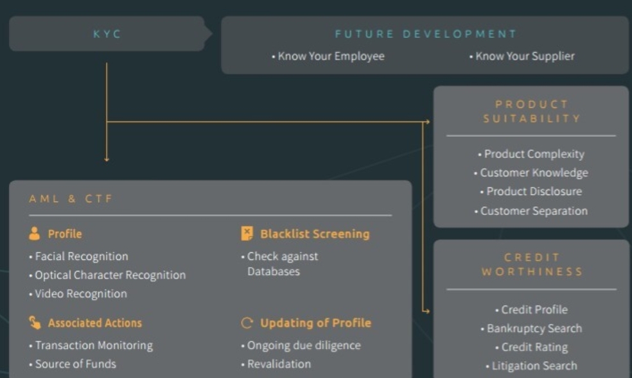This screenshot has height=378, width=632.
Task: Select the KYC header box
Action: [107, 34]
